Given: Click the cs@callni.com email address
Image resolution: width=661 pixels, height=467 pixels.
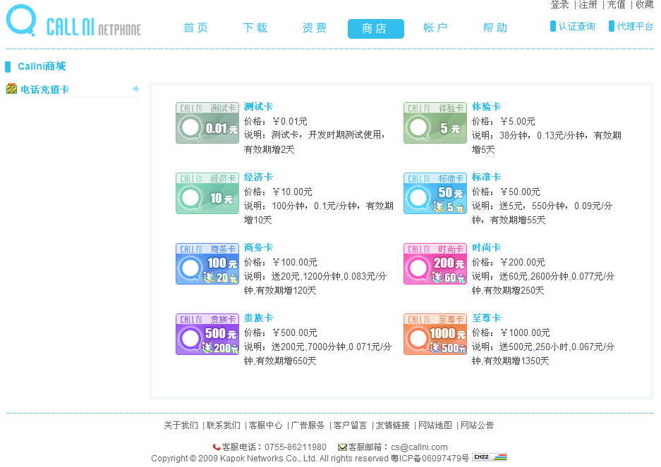Looking at the screenshot, I should pos(419,447).
